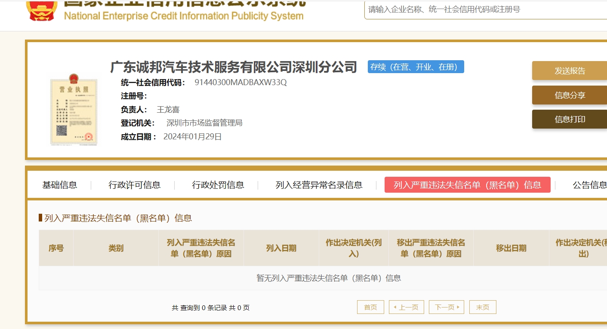Go to the 列入经营异常名录信息 tab
Viewport: 607px width, 329px height.
tap(319, 185)
